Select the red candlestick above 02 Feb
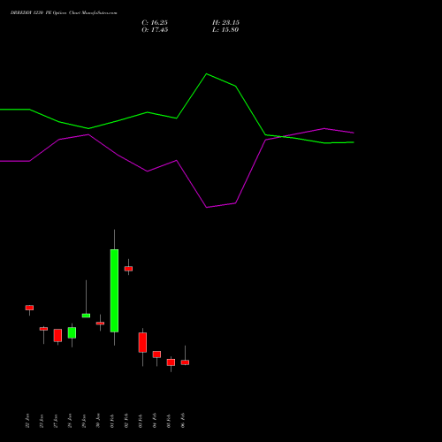 pyautogui.click(x=128, y=269)
